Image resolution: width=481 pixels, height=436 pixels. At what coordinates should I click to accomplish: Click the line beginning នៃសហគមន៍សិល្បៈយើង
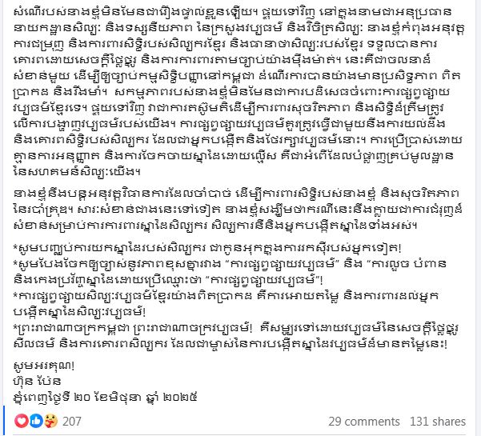77,171
